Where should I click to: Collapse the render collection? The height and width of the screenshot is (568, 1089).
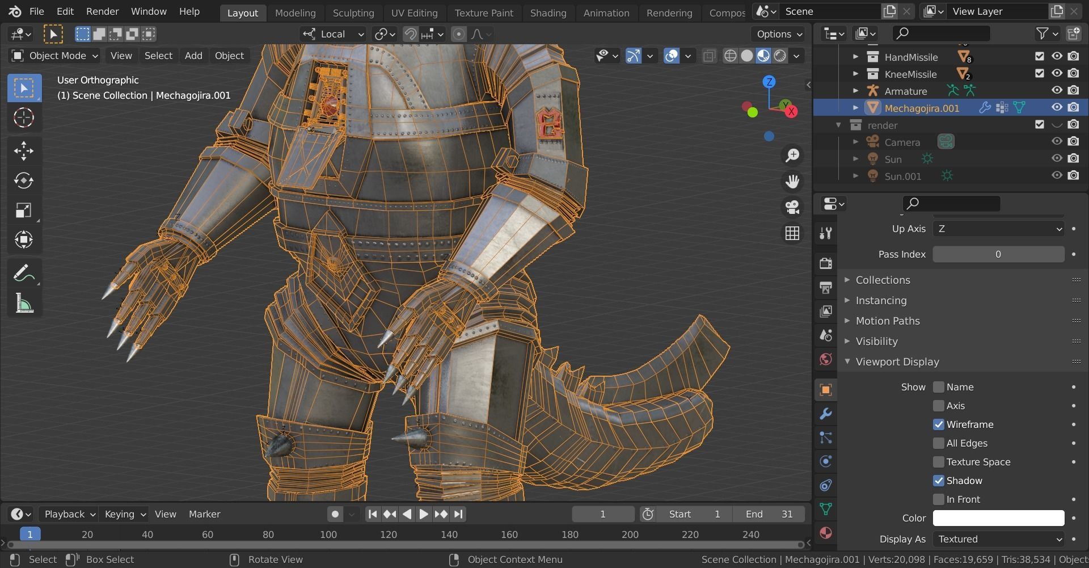pyautogui.click(x=839, y=125)
